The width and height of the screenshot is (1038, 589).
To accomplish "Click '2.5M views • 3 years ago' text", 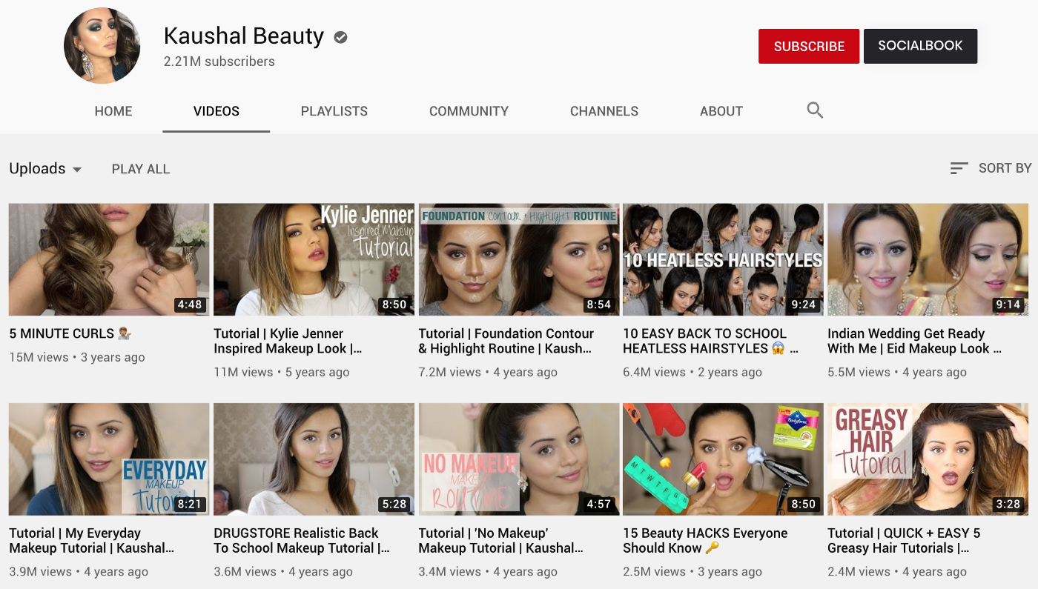I will coord(692,571).
